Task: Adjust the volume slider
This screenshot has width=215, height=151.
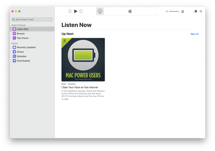Action: [x=175, y=12]
